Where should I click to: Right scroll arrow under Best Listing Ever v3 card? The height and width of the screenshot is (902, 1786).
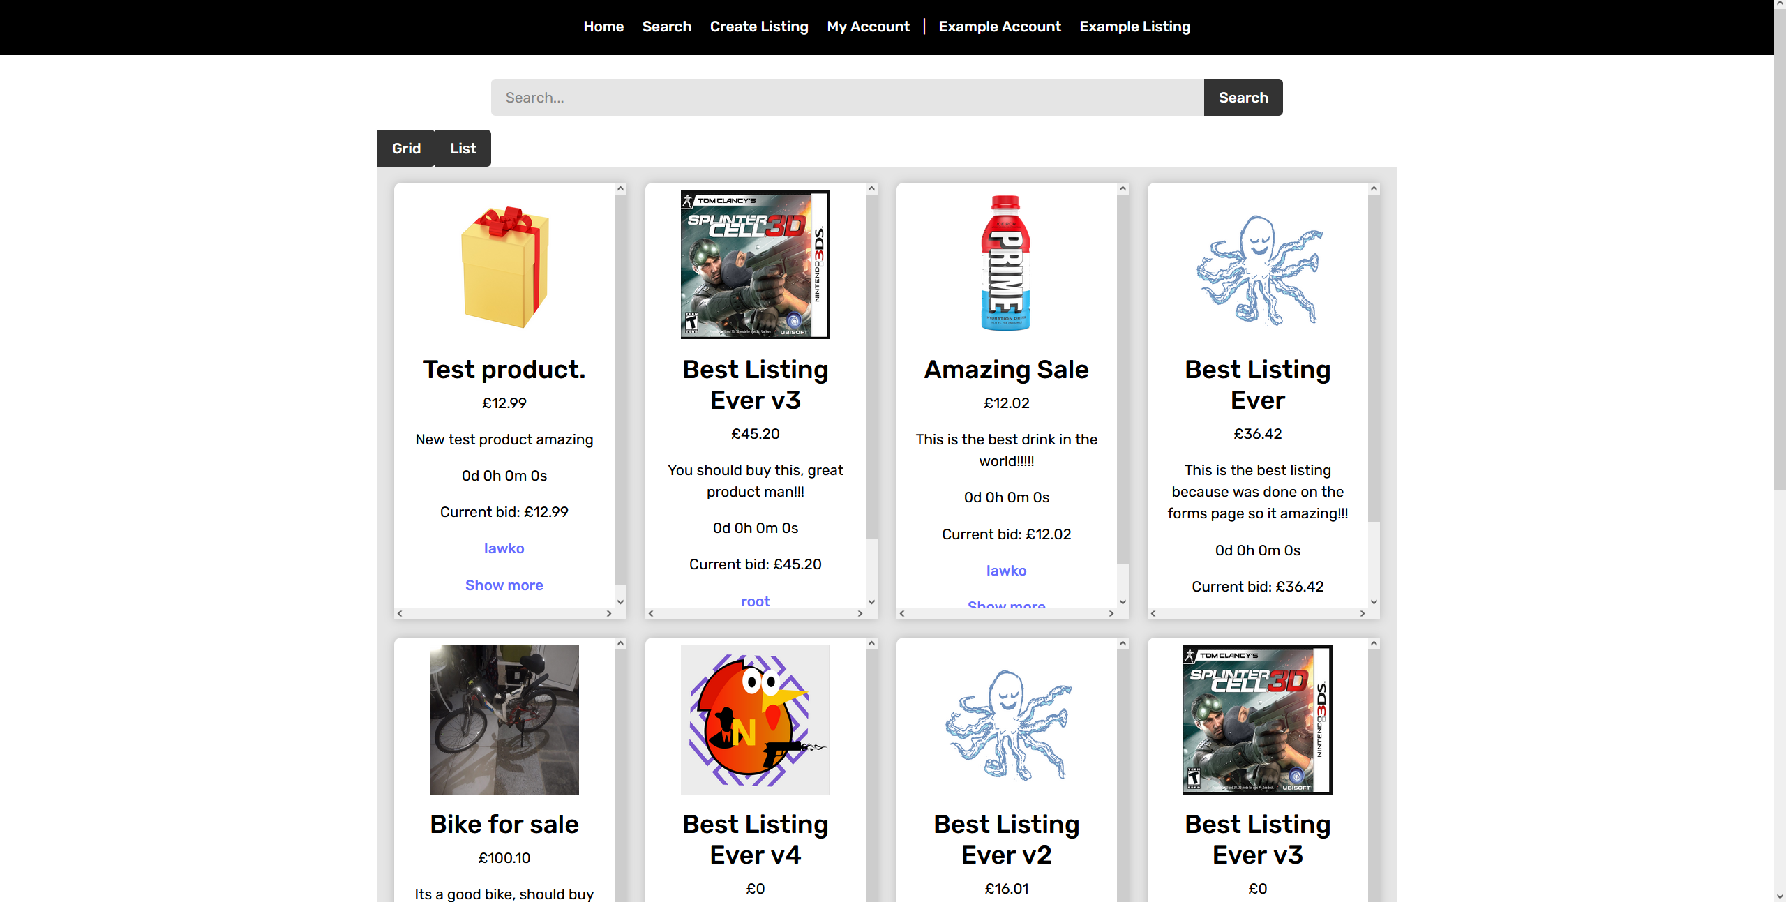click(860, 614)
